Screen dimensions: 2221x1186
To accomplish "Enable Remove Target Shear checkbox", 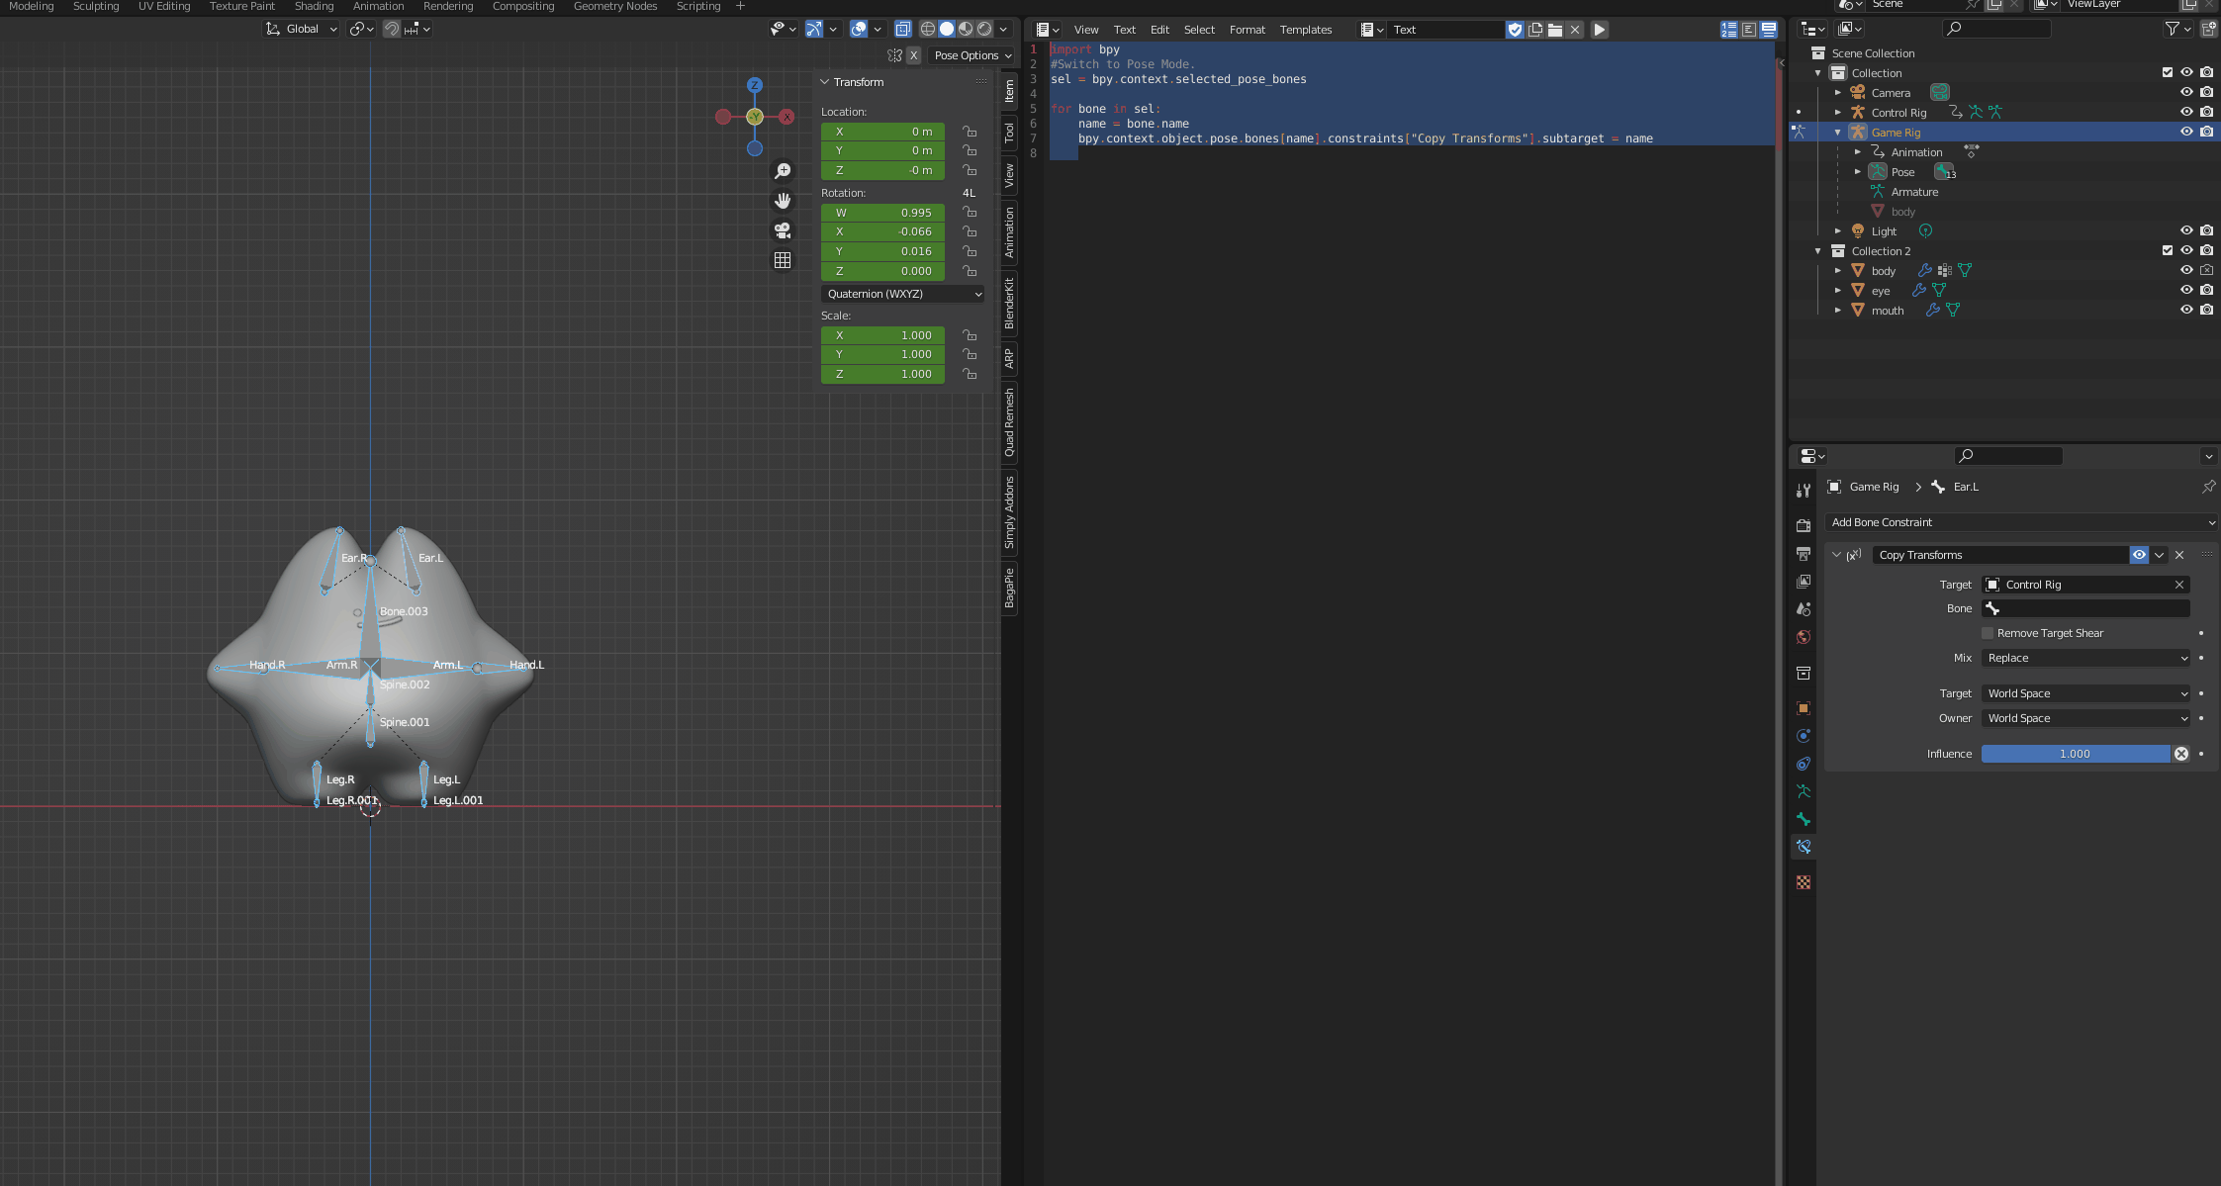I will click(1988, 633).
